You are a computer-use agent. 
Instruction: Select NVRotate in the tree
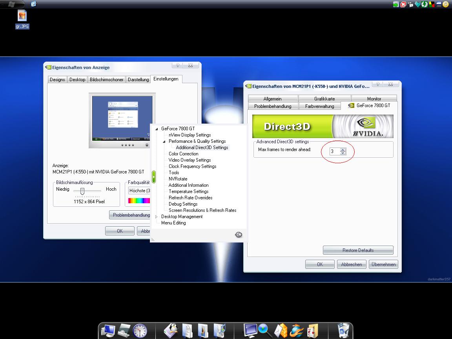178,179
